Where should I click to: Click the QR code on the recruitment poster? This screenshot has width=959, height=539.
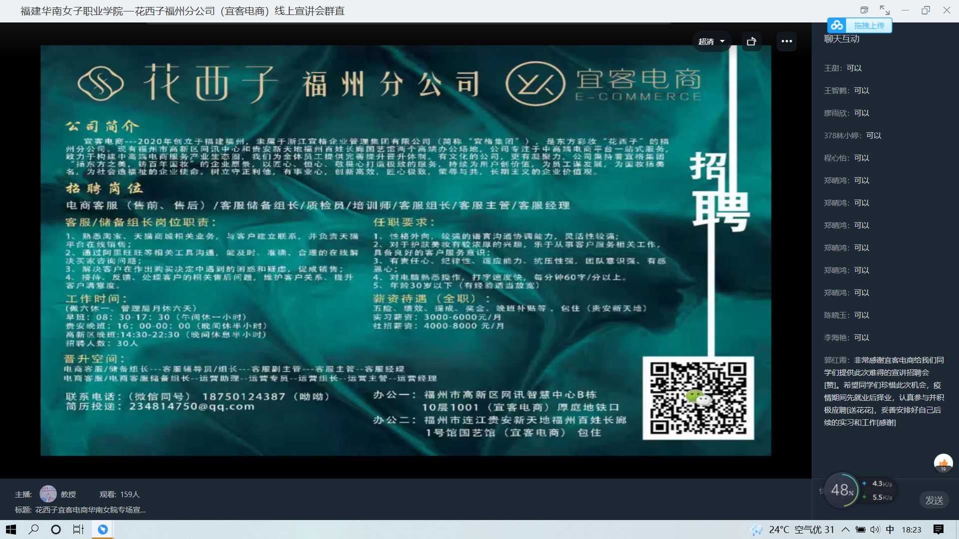coord(698,398)
